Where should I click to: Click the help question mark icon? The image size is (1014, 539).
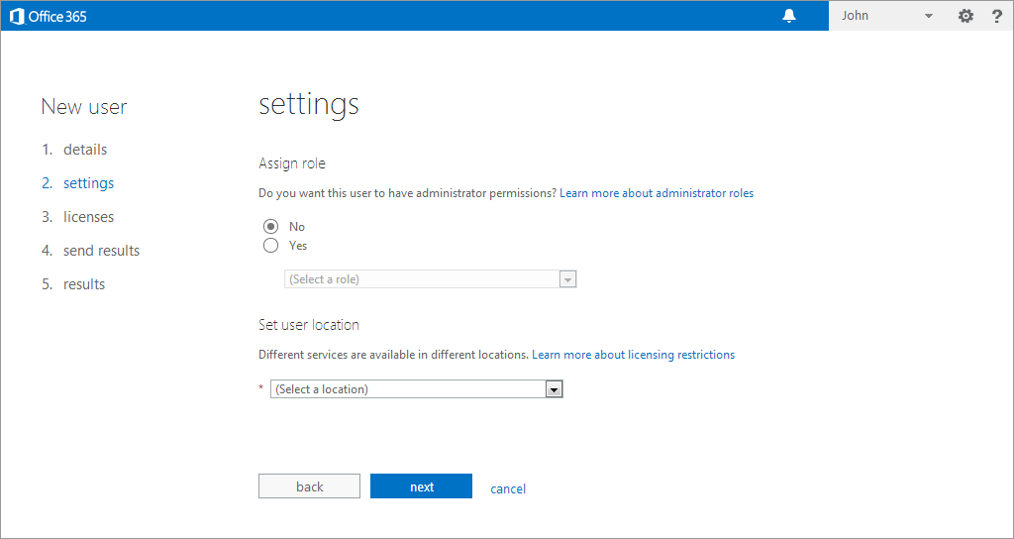tap(997, 16)
